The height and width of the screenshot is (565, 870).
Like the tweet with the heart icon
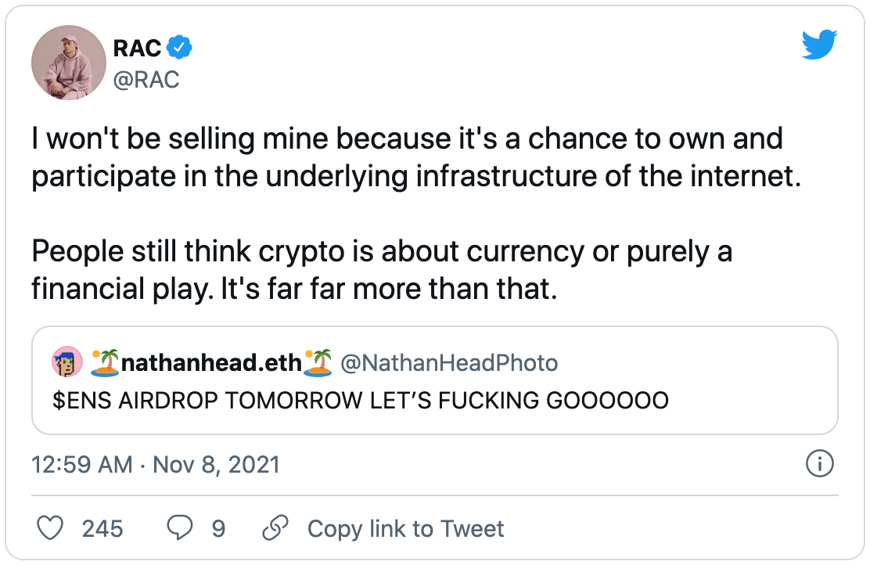point(51,529)
